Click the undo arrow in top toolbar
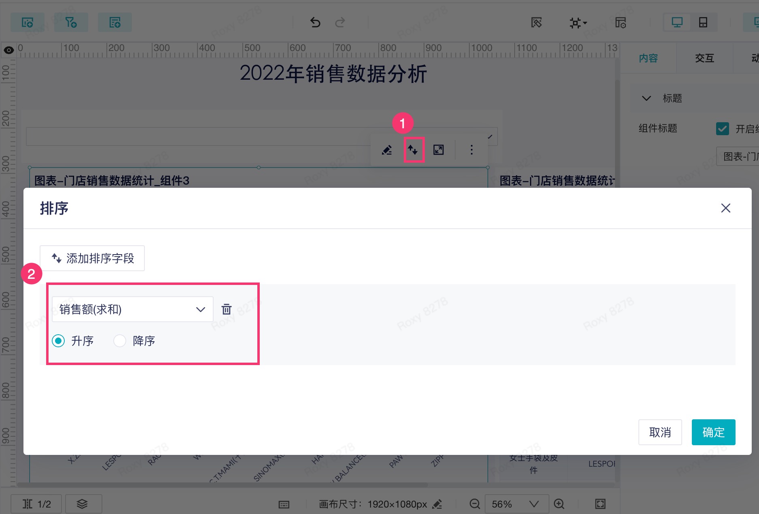Viewport: 759px width, 514px height. 315,22
